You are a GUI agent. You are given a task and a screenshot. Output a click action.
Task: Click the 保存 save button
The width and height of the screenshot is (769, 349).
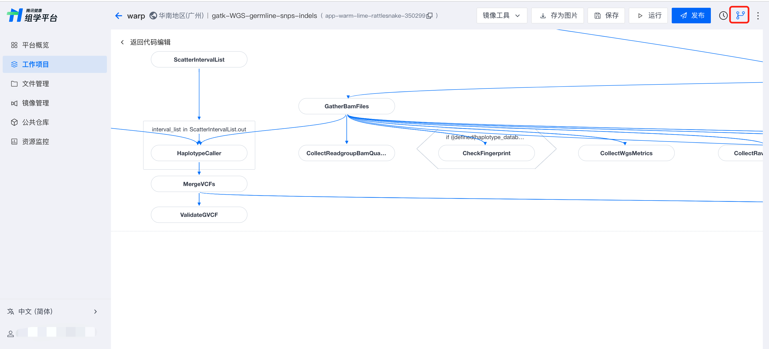[606, 16]
